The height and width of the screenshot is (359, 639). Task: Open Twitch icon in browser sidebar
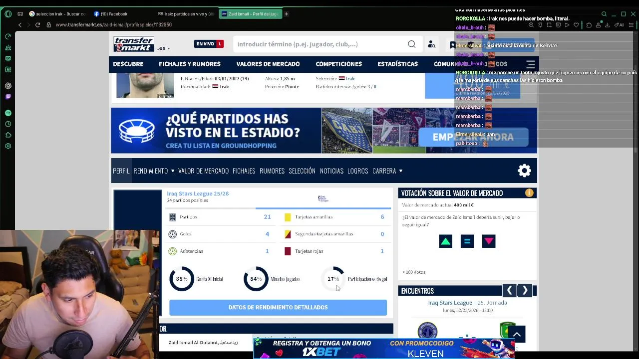tap(8, 97)
